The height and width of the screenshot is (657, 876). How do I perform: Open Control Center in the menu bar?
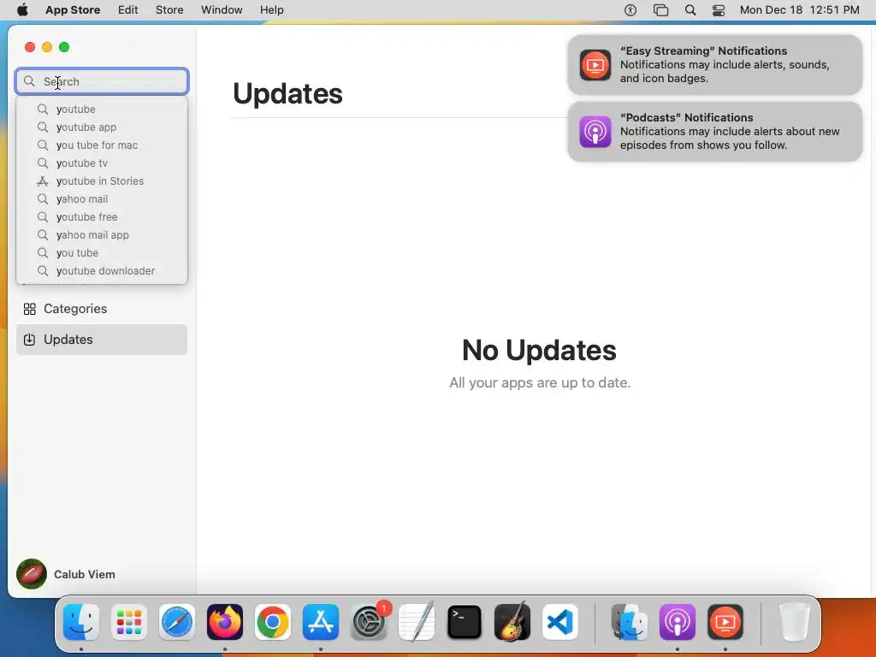(x=719, y=10)
